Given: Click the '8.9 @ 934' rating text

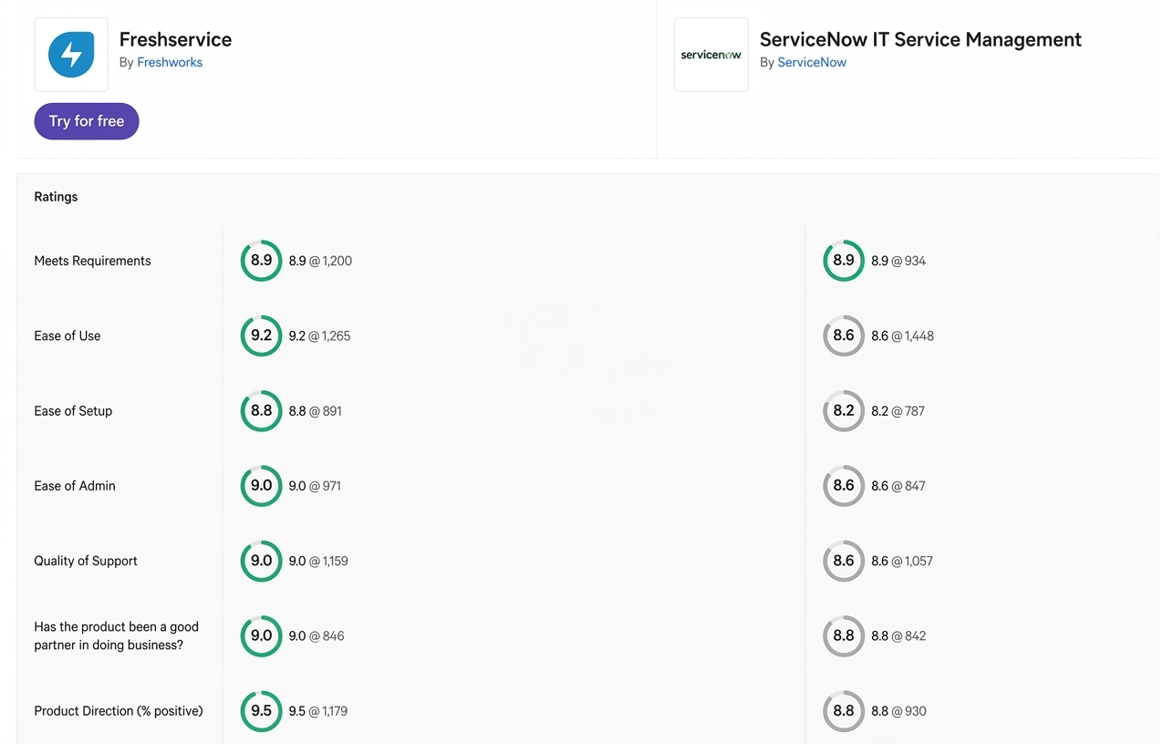Looking at the screenshot, I should (898, 261).
